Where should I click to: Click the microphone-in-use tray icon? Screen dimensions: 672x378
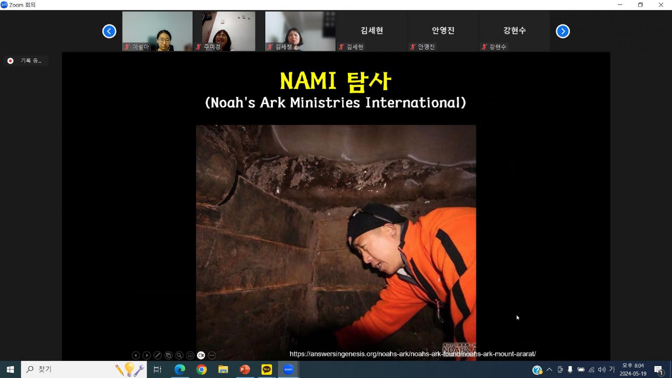570,369
